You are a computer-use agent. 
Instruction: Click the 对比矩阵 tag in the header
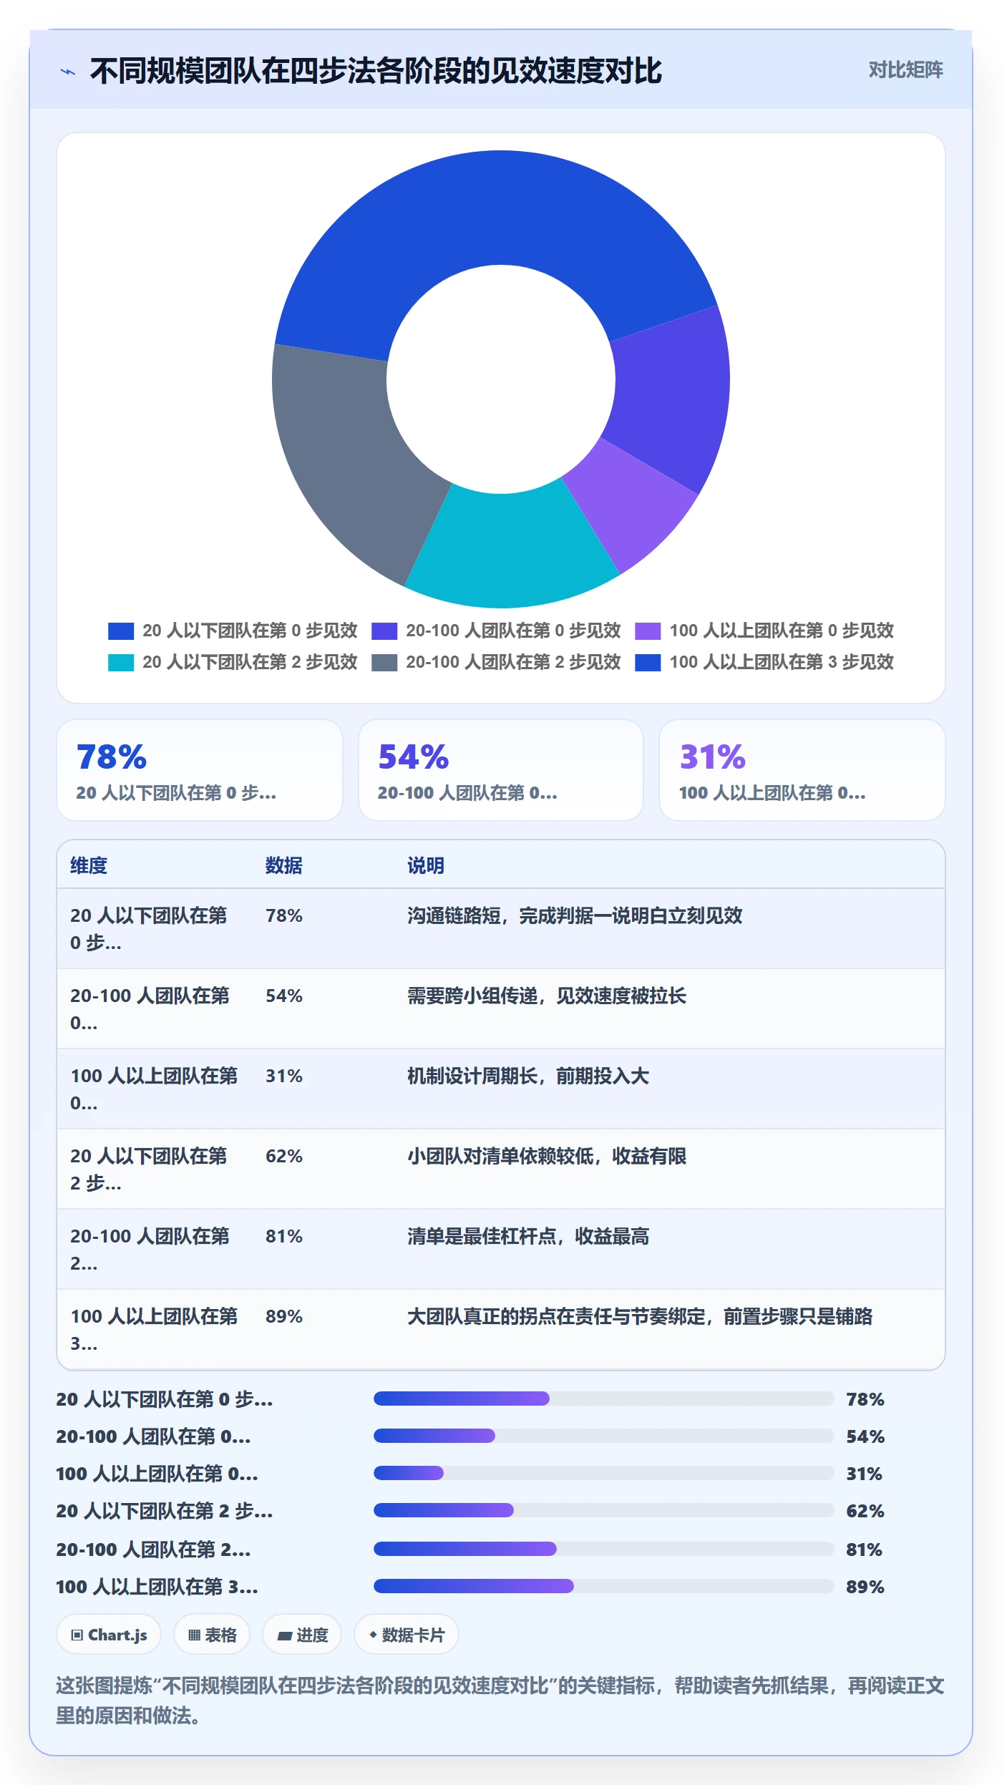pyautogui.click(x=905, y=70)
